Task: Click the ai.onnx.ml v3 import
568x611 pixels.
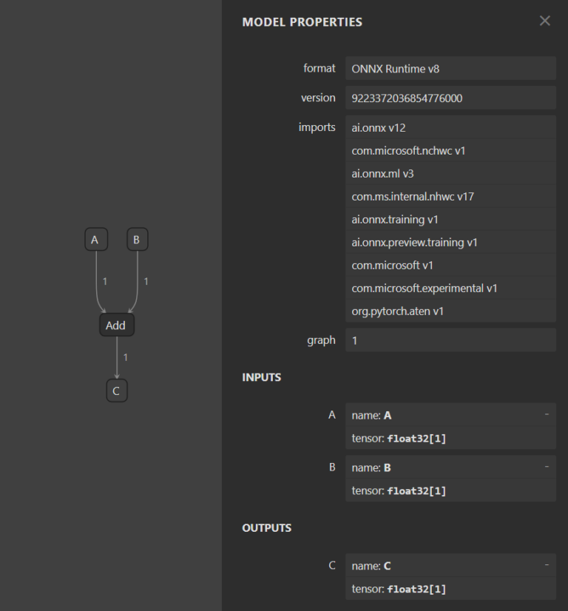Action: (450, 173)
